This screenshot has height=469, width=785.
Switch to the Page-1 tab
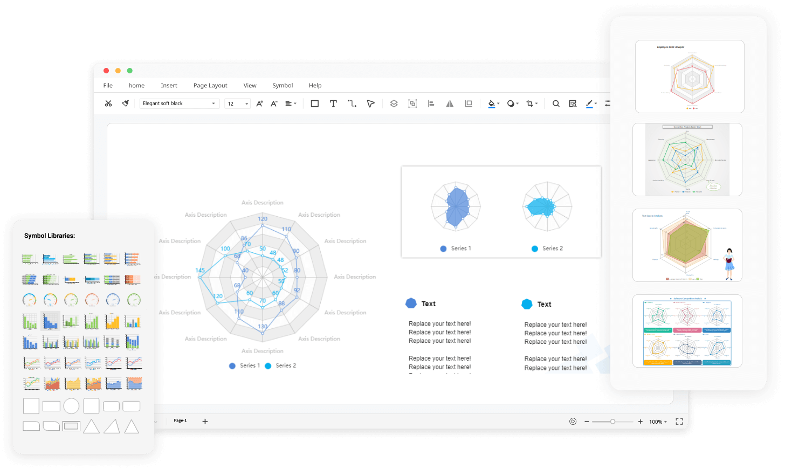(180, 420)
